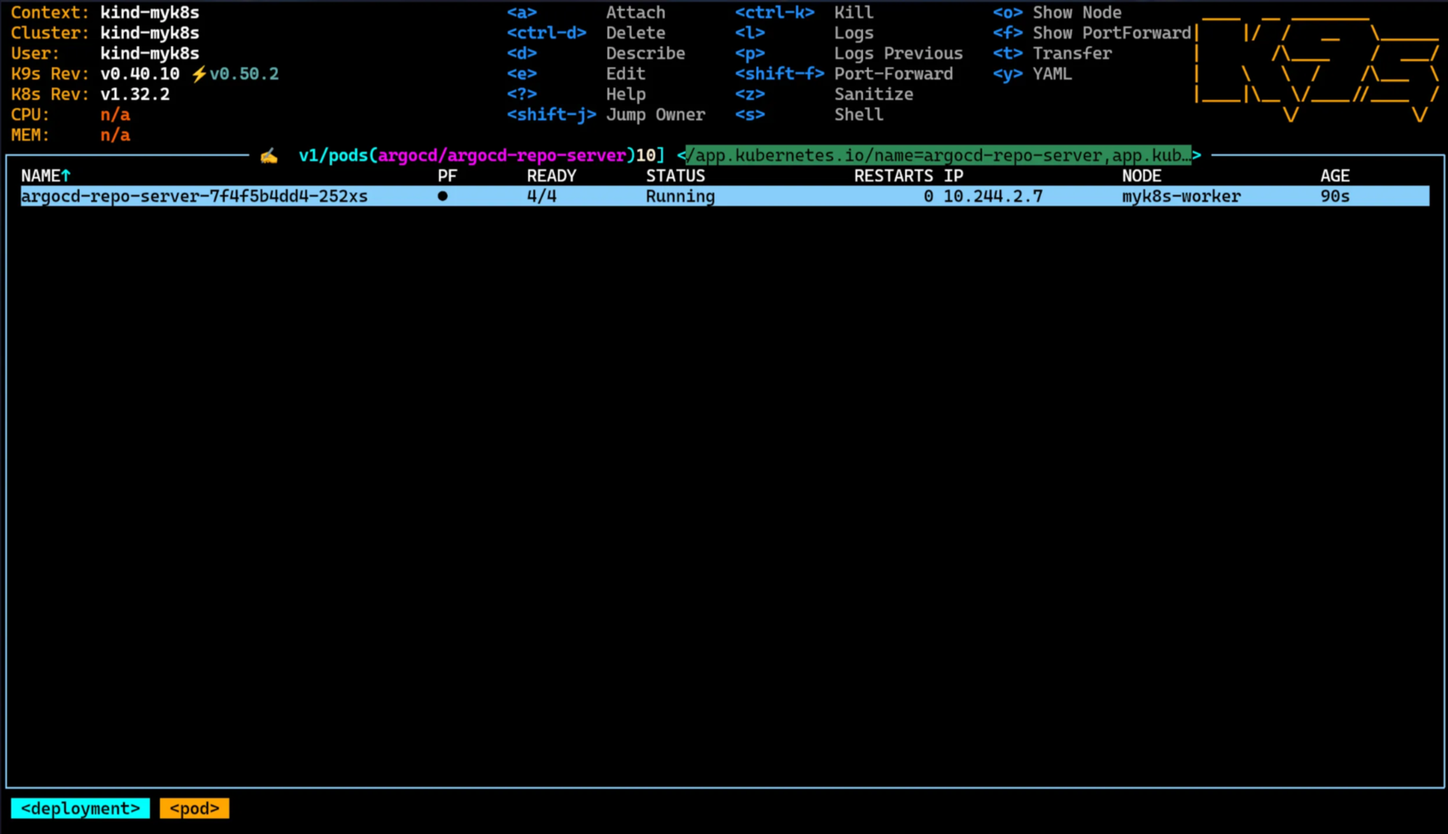
Task: Click the Jump Owner shortcut hint
Action: pos(656,115)
